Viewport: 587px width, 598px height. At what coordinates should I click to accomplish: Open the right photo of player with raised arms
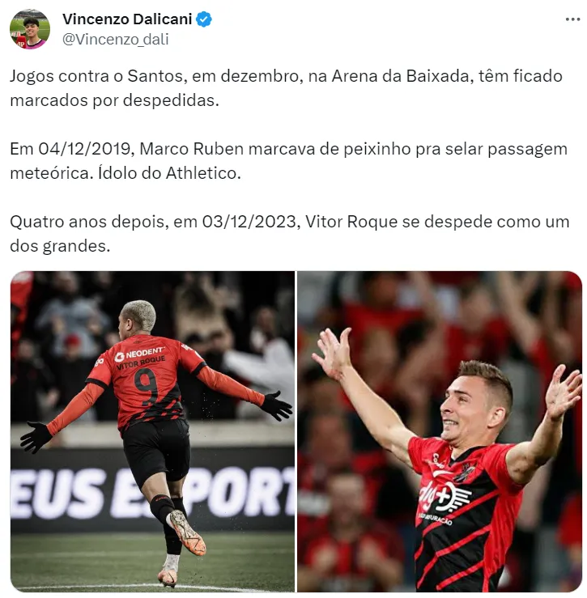click(440, 431)
